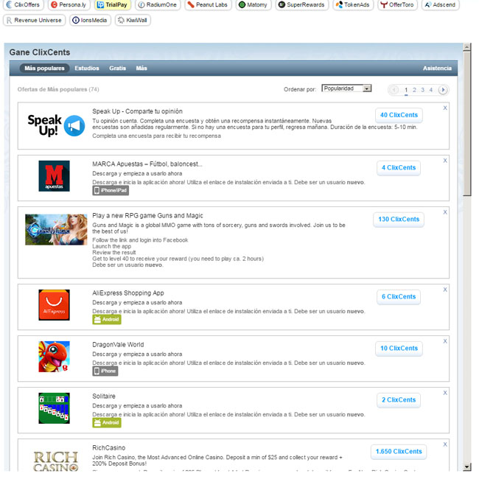Open the MARCA Apuestas offer title
The height and width of the screenshot is (482, 479).
pos(147,164)
